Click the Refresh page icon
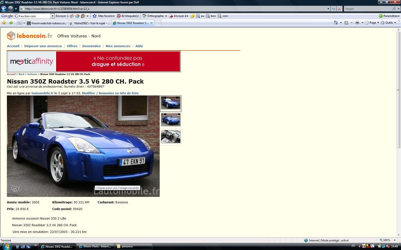 point(333,9)
